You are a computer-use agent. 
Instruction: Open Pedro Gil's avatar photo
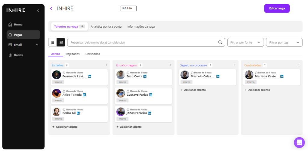click(57, 112)
